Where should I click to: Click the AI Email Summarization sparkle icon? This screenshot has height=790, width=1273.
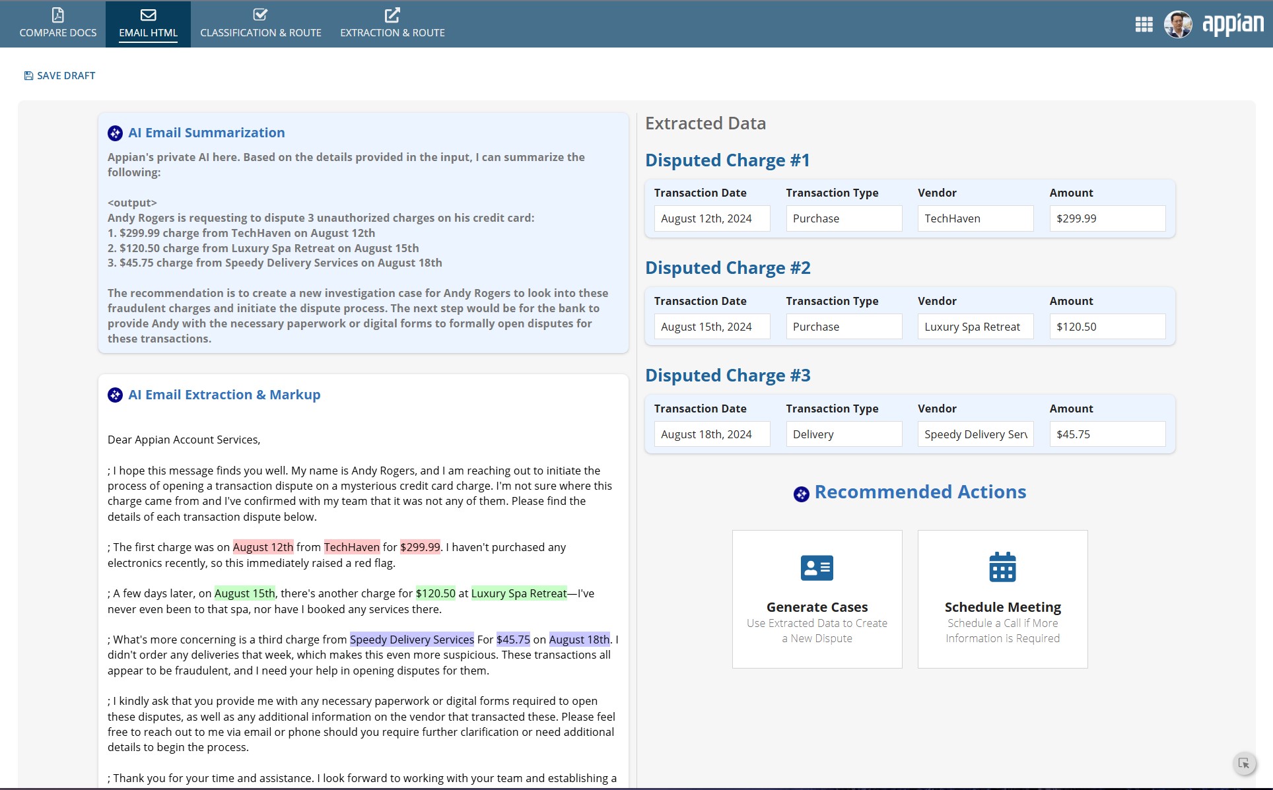click(115, 133)
